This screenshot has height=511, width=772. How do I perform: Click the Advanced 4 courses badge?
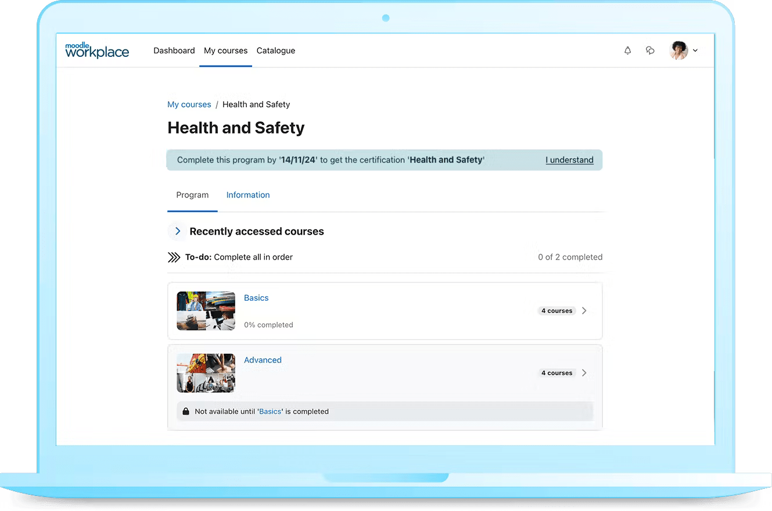click(556, 373)
